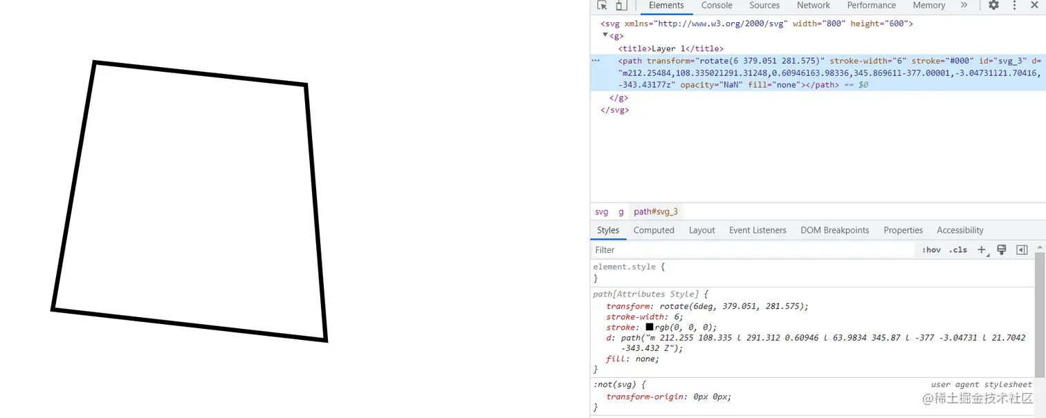This screenshot has width=1046, height=418.
Task: Open the Layout pane tab
Action: pyautogui.click(x=701, y=231)
